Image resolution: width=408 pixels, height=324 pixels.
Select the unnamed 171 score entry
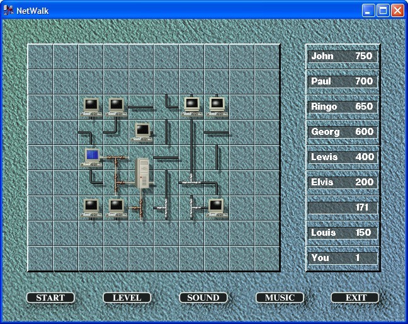343,208
